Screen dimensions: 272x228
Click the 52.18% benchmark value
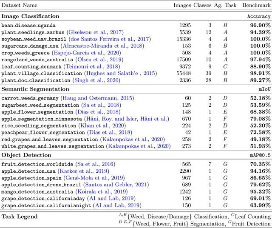tap(260, 98)
